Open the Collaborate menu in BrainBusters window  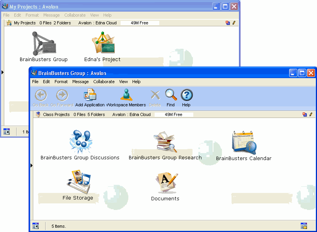point(104,82)
